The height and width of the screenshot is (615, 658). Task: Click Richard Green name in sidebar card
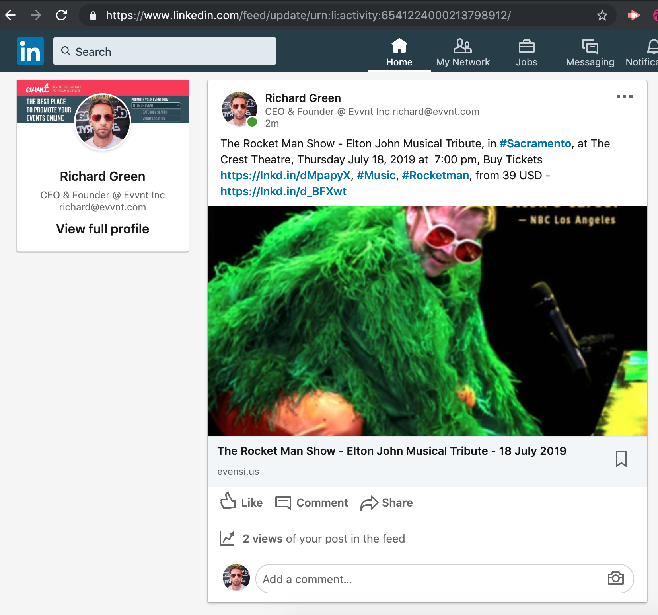[103, 176]
